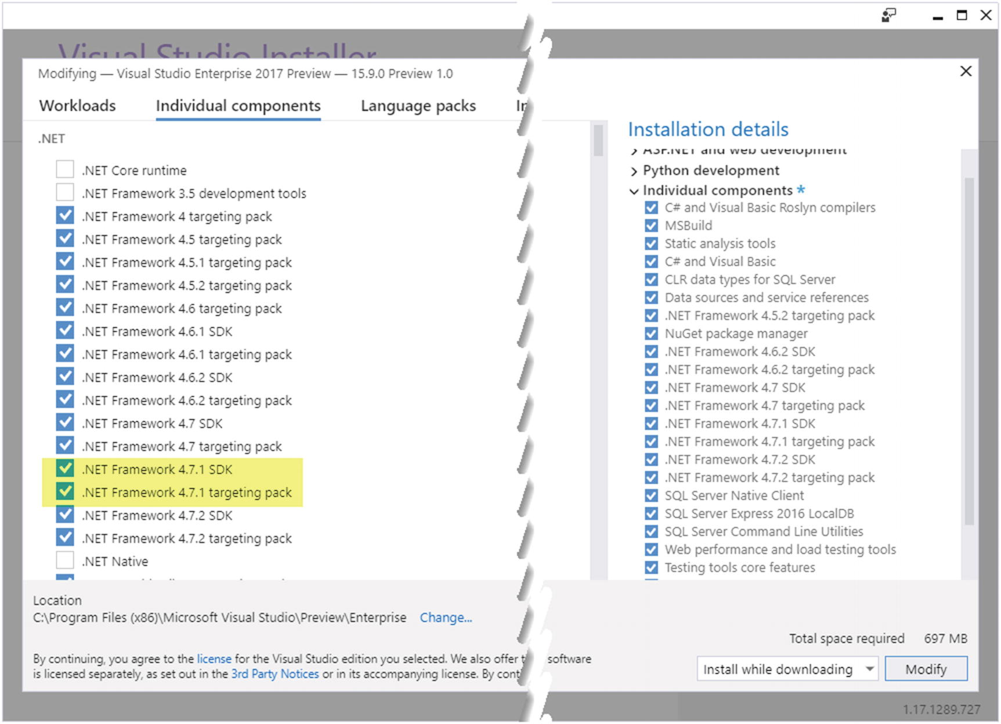The image size is (1001, 724).
Task: Uncheck .NET Framework 4 targeting pack
Action: (x=65, y=215)
